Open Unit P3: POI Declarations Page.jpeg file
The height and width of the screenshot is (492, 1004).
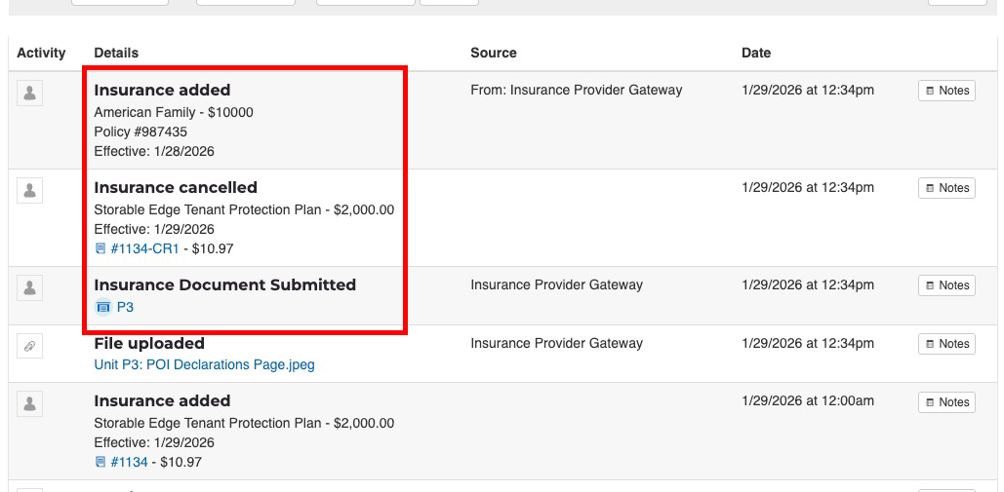click(x=204, y=365)
